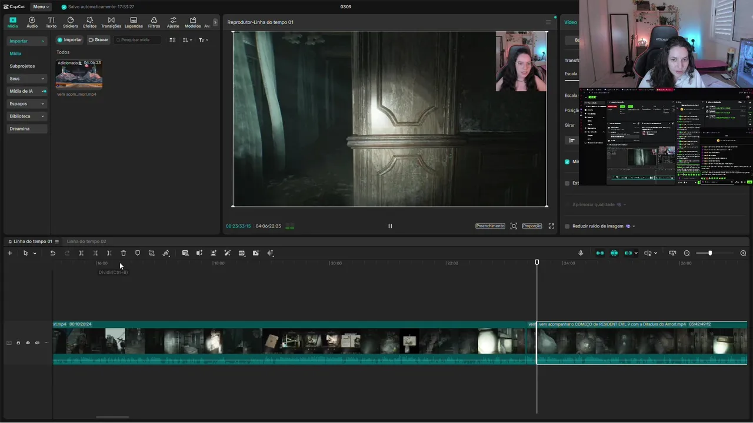This screenshot has height=423, width=753.
Task: Open the filter dropdown in media panel
Action: click(x=204, y=40)
